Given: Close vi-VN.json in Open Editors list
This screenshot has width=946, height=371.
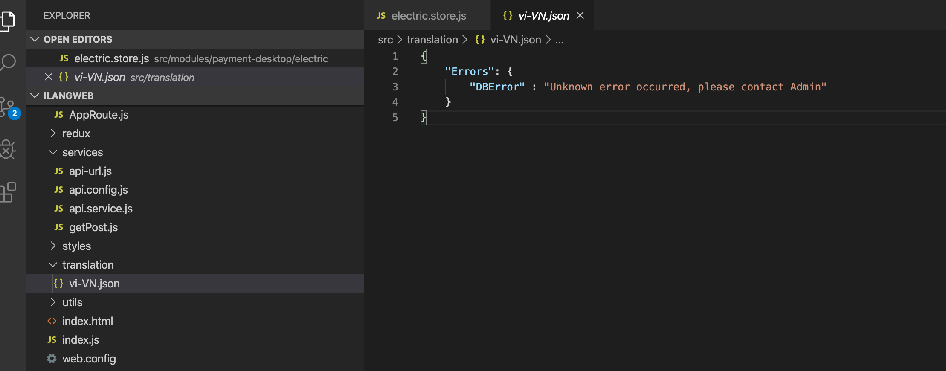Looking at the screenshot, I should tap(49, 77).
